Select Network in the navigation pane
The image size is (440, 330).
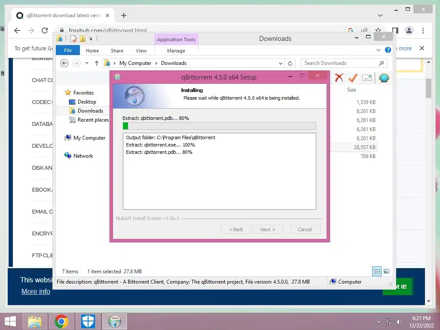coord(83,156)
